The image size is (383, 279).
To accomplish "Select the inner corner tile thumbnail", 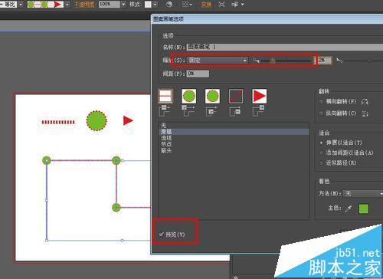I will click(212, 96).
